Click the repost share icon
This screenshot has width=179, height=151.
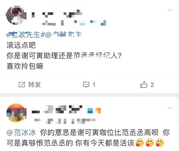point(22,84)
